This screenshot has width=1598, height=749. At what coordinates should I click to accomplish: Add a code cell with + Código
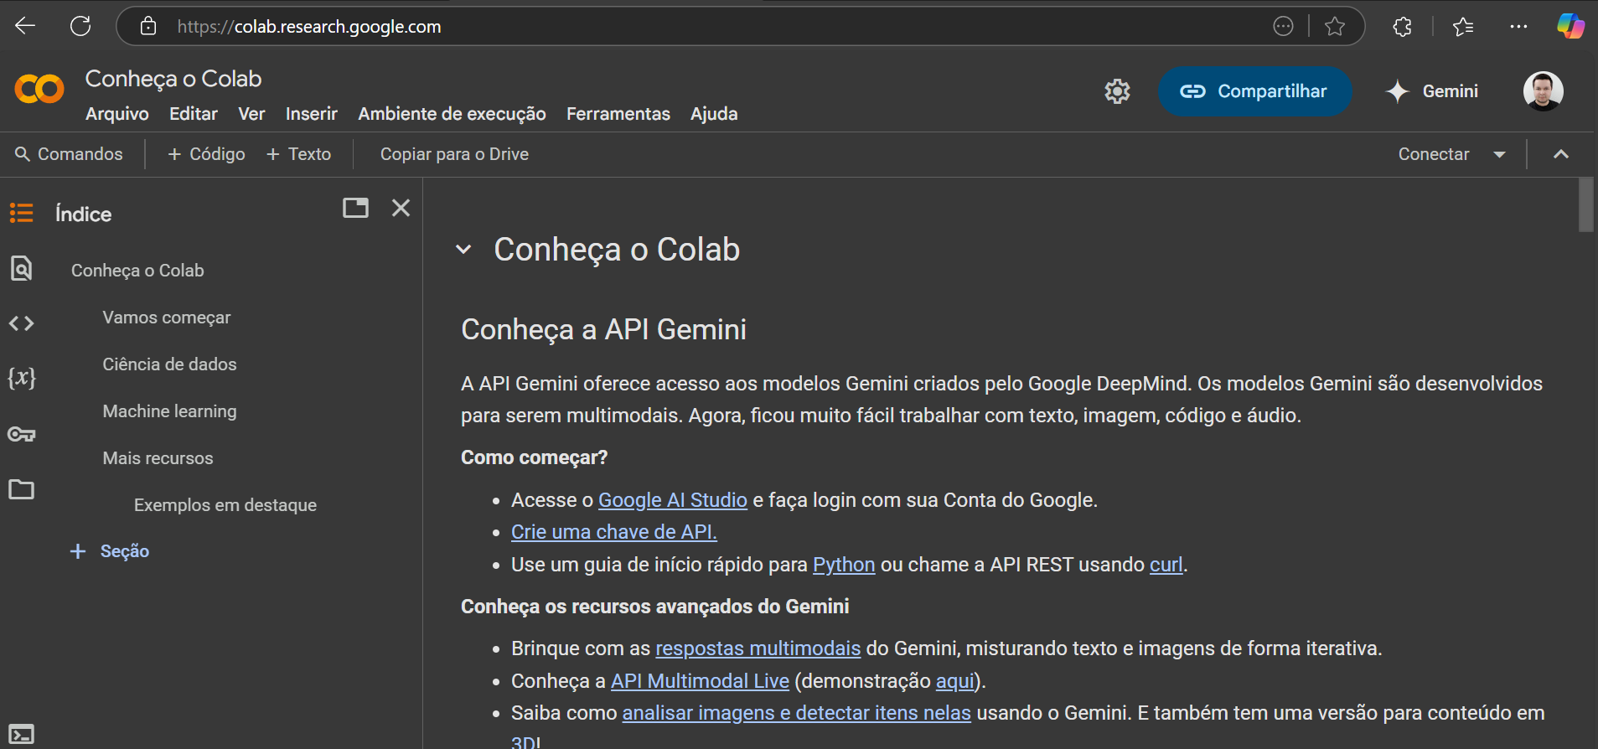pyautogui.click(x=206, y=154)
